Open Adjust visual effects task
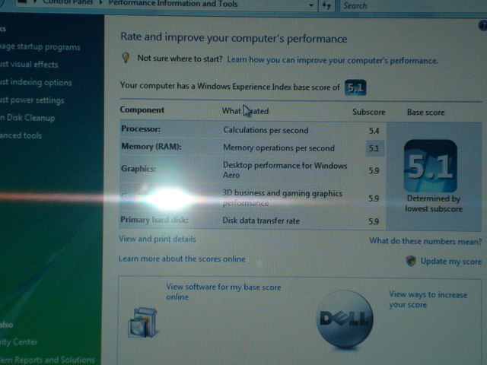The width and height of the screenshot is (487, 365). [x=29, y=64]
